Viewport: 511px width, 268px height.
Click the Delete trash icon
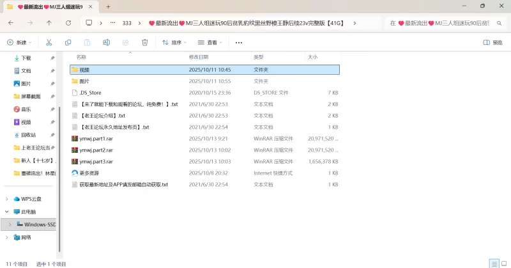(145, 42)
